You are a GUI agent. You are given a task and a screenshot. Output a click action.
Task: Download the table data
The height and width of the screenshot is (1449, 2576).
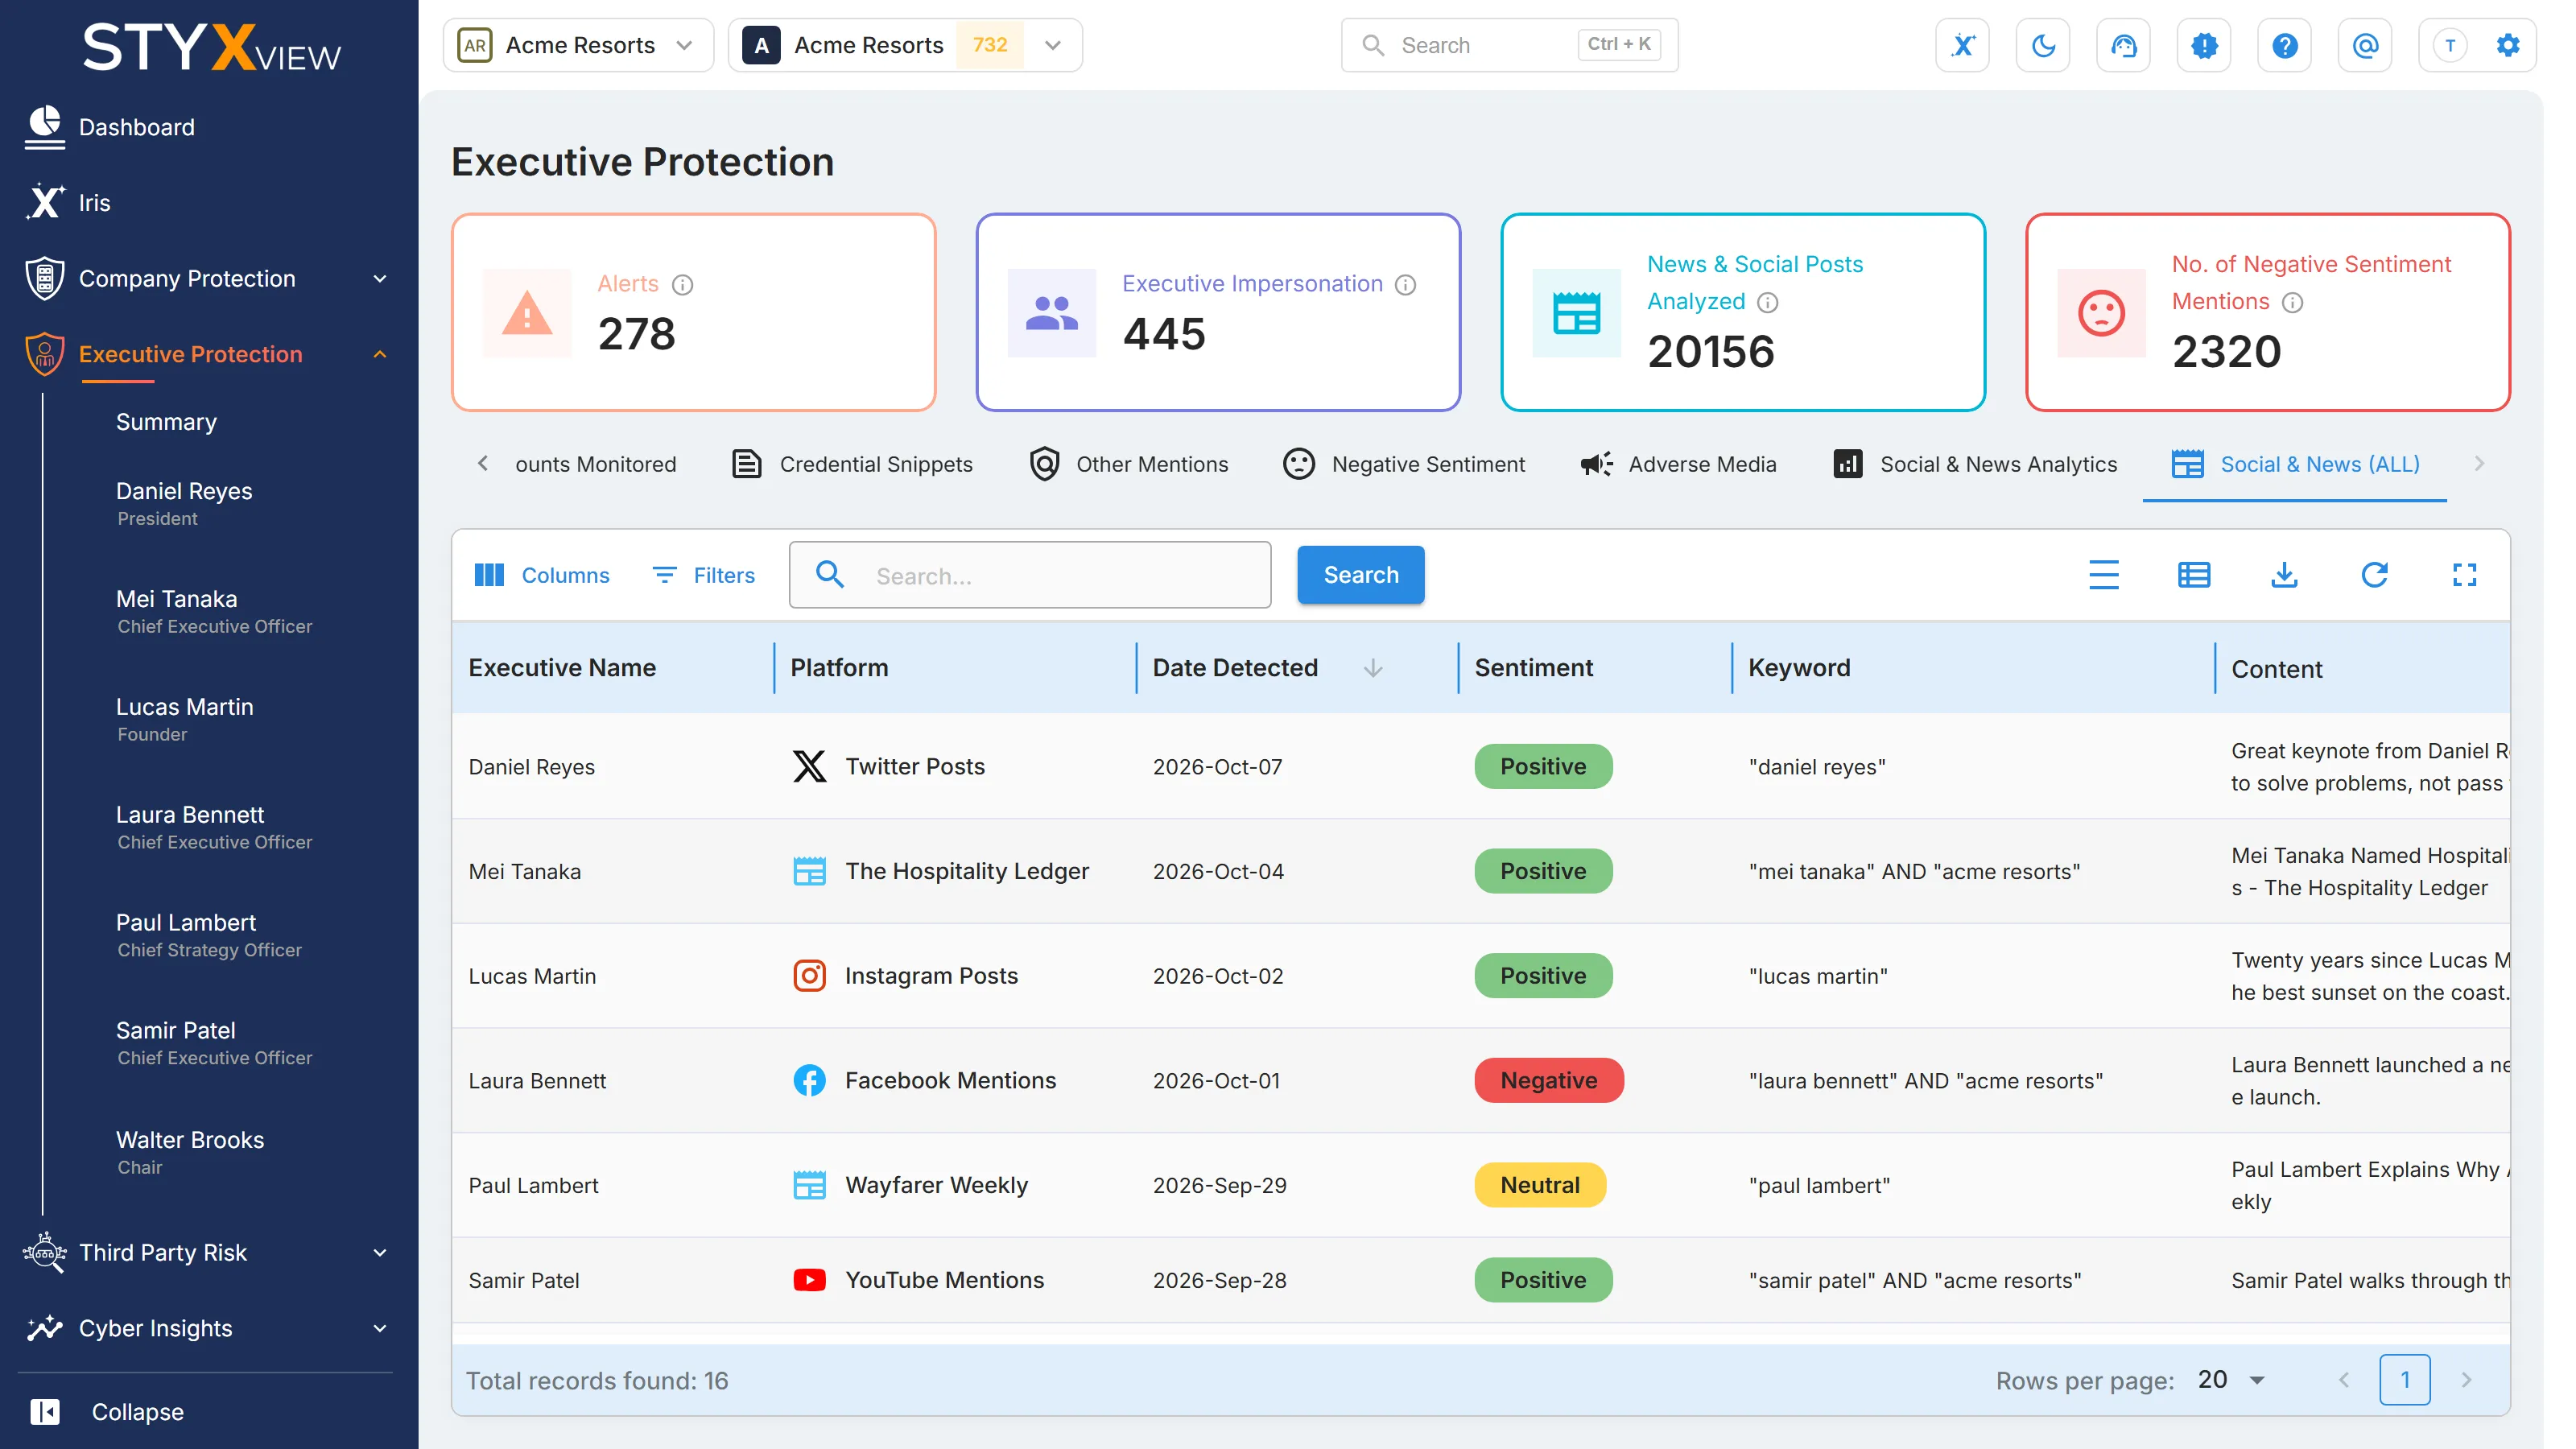2284,575
